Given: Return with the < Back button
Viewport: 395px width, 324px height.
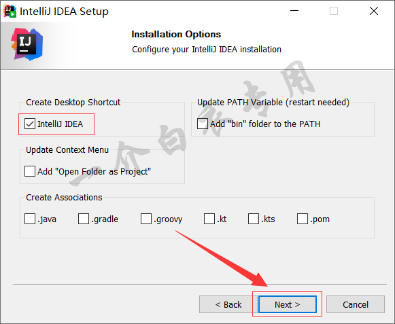Looking at the screenshot, I should click(228, 304).
